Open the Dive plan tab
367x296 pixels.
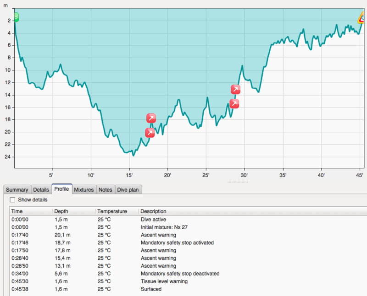tap(128, 189)
